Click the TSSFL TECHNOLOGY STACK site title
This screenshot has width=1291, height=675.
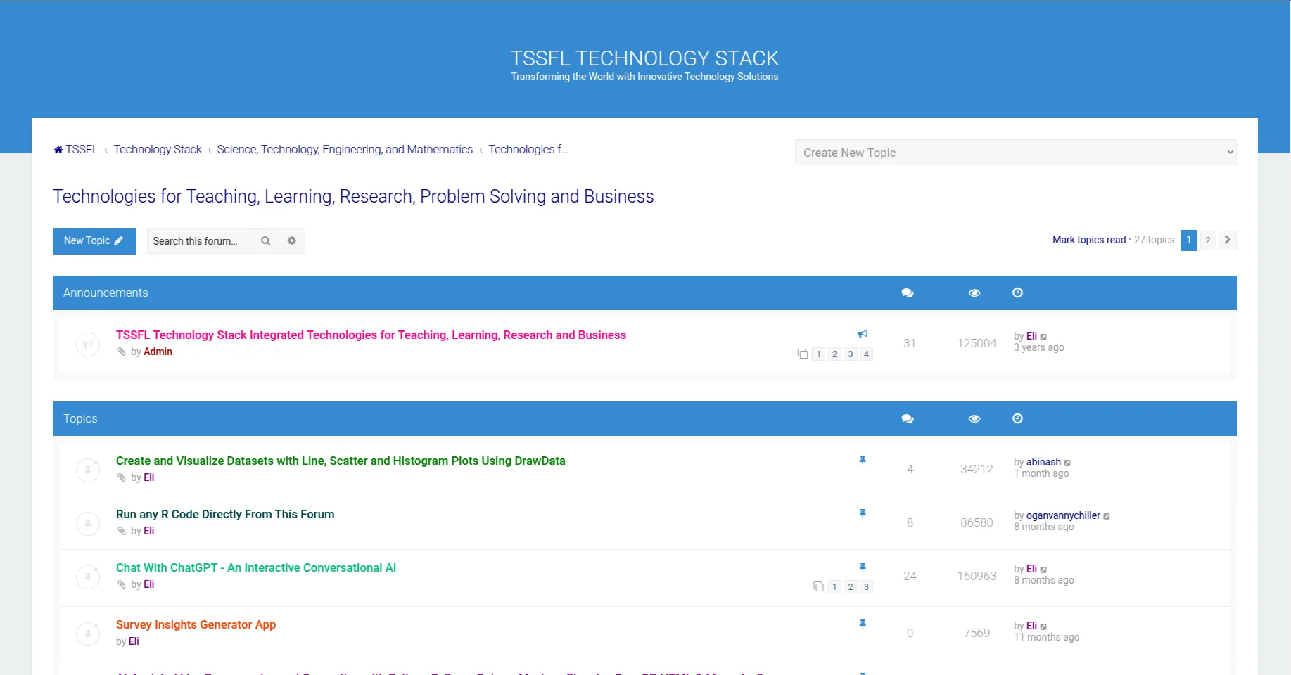644,58
